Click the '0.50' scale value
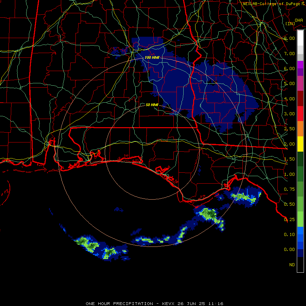Image resolution: width=306 pixels, height=306 pixels. [x=289, y=204]
